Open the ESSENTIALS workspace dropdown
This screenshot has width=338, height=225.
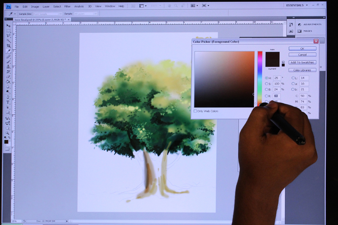[x=297, y=5]
